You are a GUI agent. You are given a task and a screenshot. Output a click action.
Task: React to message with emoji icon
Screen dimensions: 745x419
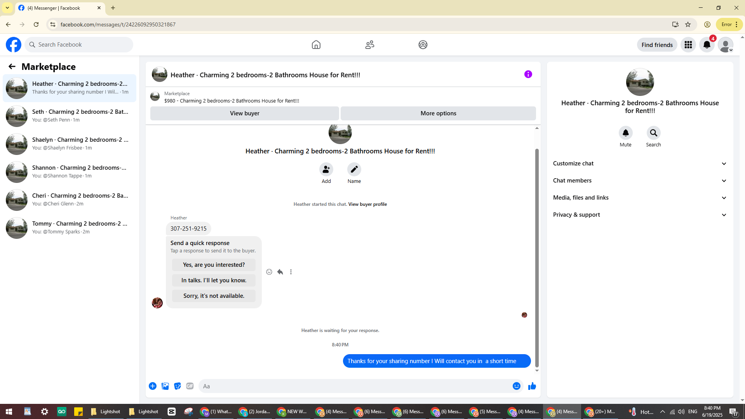pos(269,272)
